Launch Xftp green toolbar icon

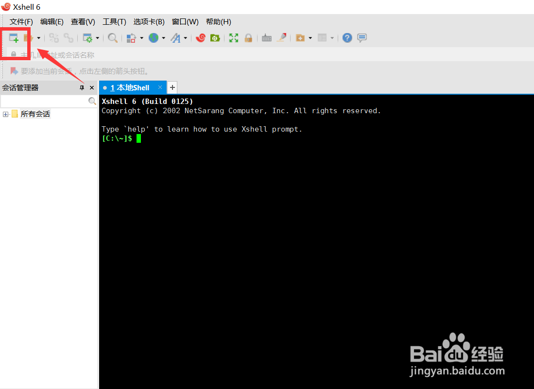215,38
